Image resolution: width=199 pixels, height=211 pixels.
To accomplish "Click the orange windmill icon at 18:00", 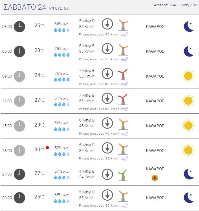I will click(x=123, y=149).
